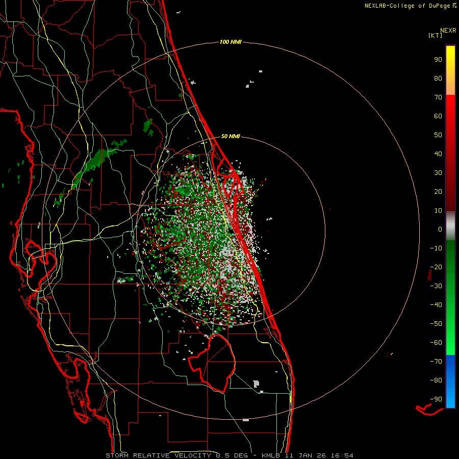Click the NEXLAB-College of DuPage header text
Screen dimensions: 459x459
coord(407,6)
